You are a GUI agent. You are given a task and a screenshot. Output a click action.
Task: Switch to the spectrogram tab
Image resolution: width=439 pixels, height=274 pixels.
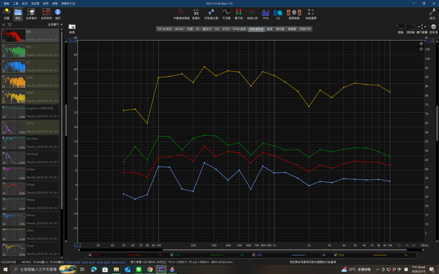point(292,29)
